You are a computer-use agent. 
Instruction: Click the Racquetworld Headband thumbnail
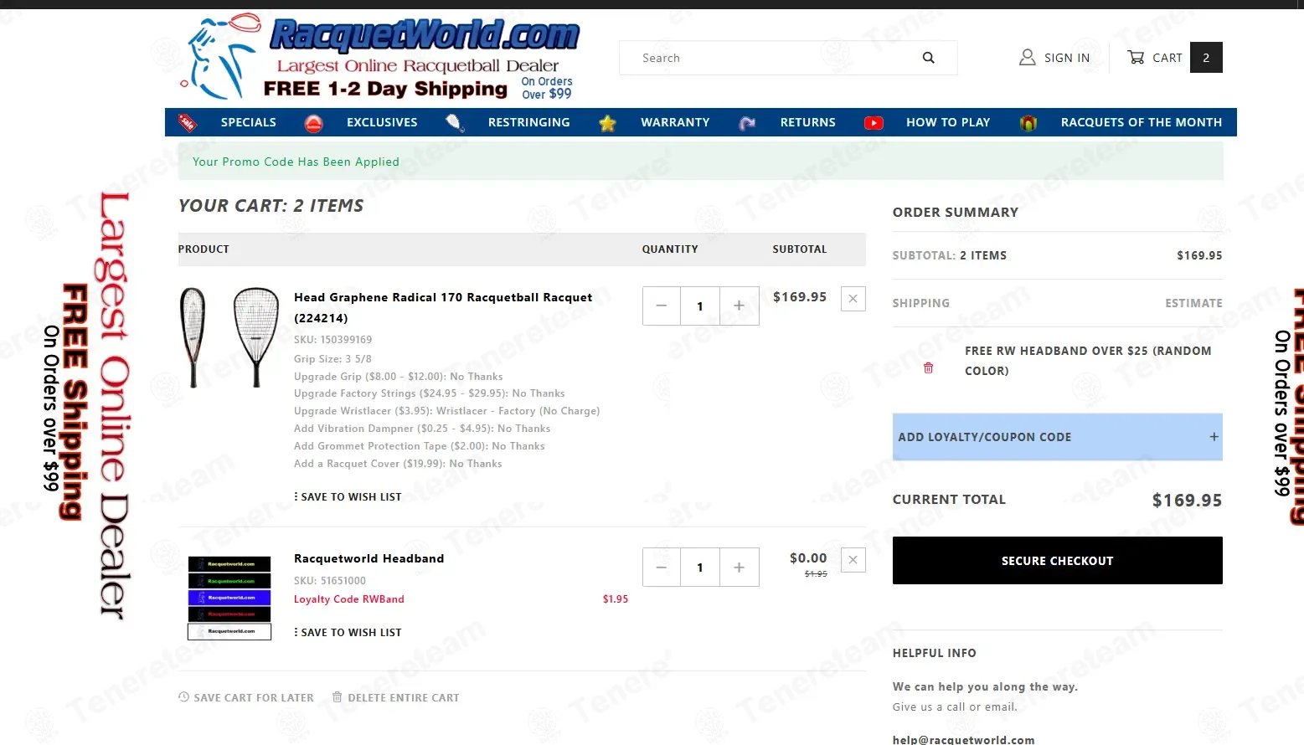[x=229, y=598]
